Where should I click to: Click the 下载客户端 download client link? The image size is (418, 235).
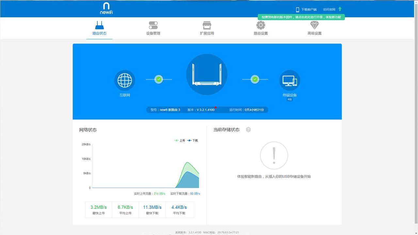coord(309,9)
